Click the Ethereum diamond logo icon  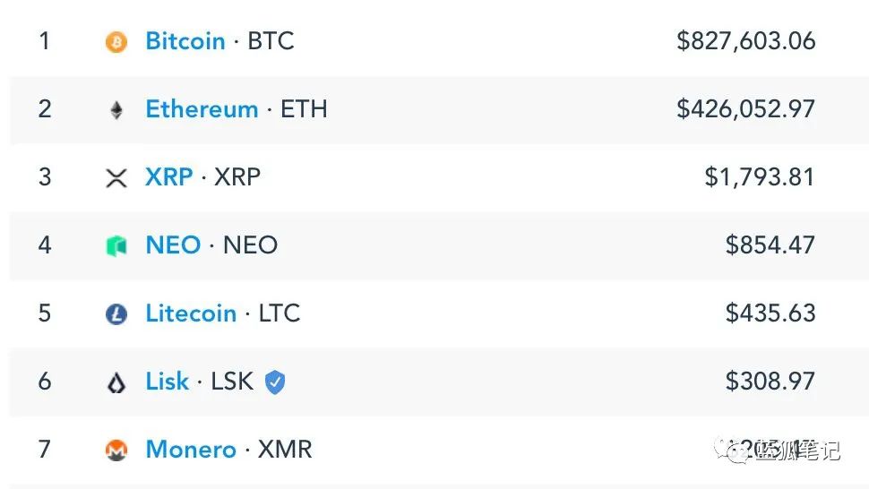coord(116,110)
